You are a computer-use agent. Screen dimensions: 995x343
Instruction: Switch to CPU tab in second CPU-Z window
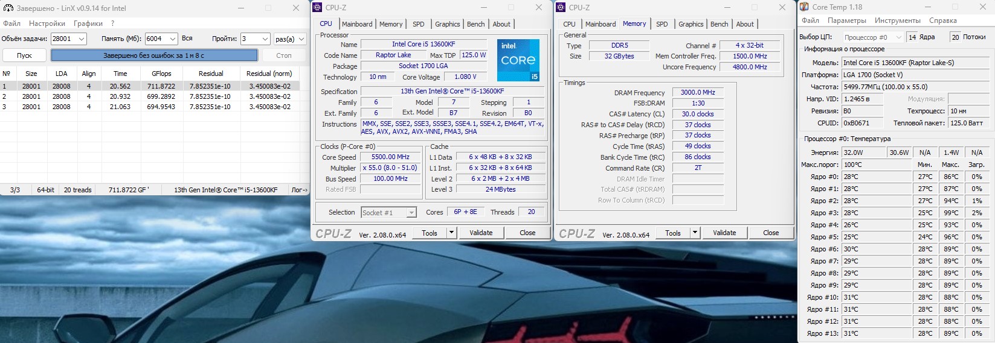[x=569, y=24]
